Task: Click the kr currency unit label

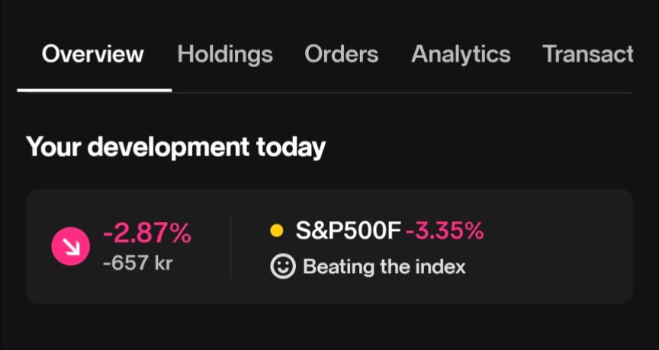Action: 163,263
